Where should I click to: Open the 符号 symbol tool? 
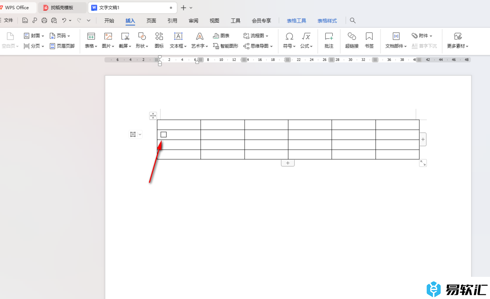coord(289,41)
